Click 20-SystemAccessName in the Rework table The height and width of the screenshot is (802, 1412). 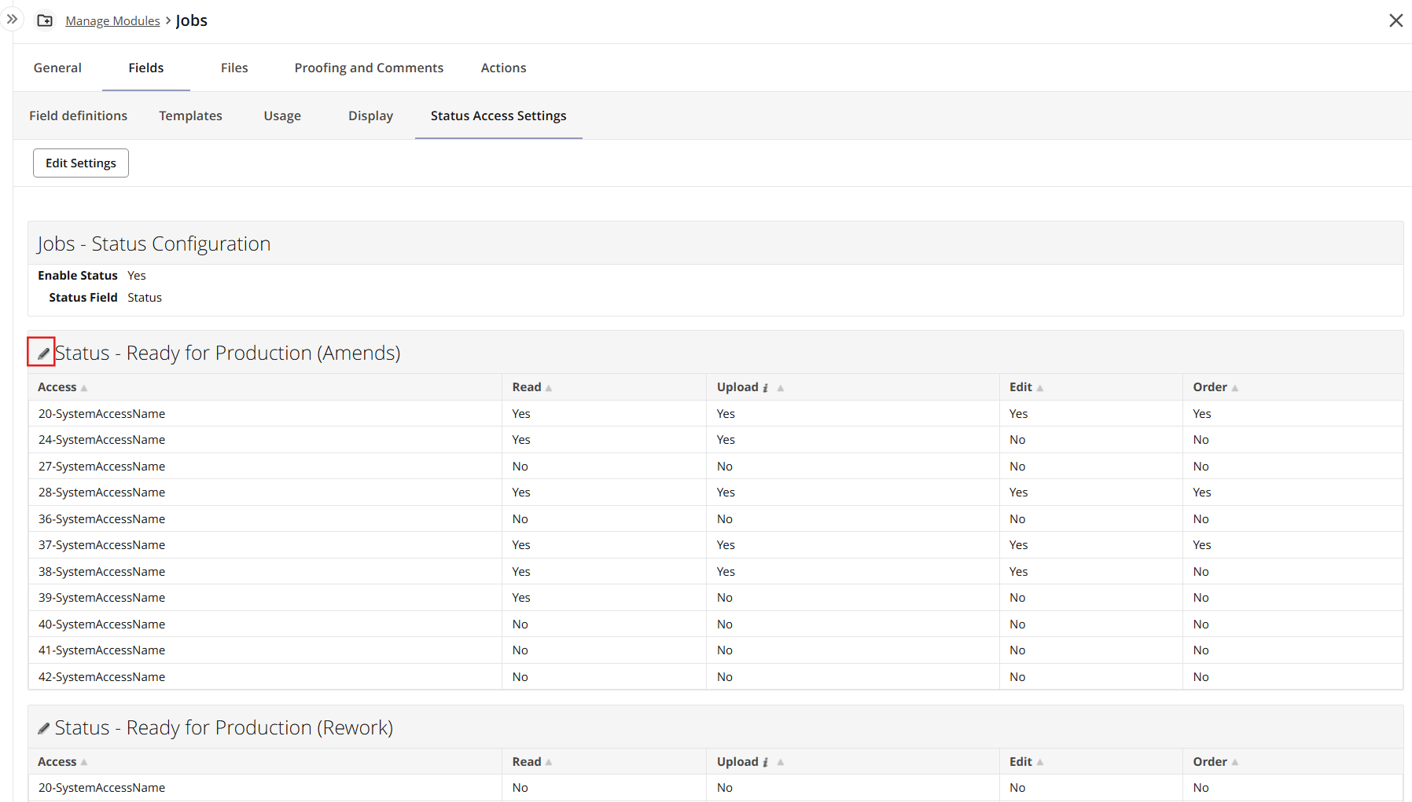(x=101, y=788)
